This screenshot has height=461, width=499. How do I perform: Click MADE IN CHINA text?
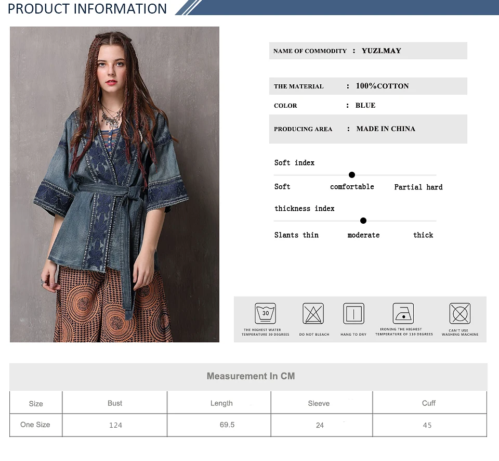[x=386, y=129]
